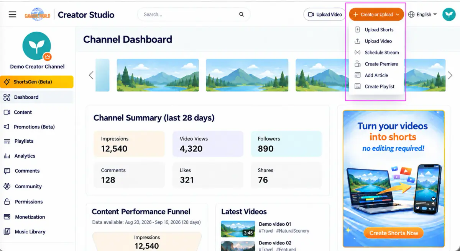Click the Channel Dashboard heading

click(x=128, y=39)
